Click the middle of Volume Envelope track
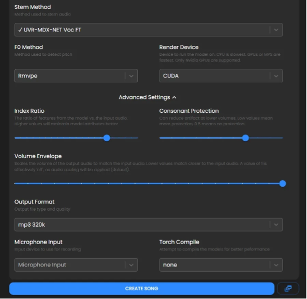 point(148,183)
